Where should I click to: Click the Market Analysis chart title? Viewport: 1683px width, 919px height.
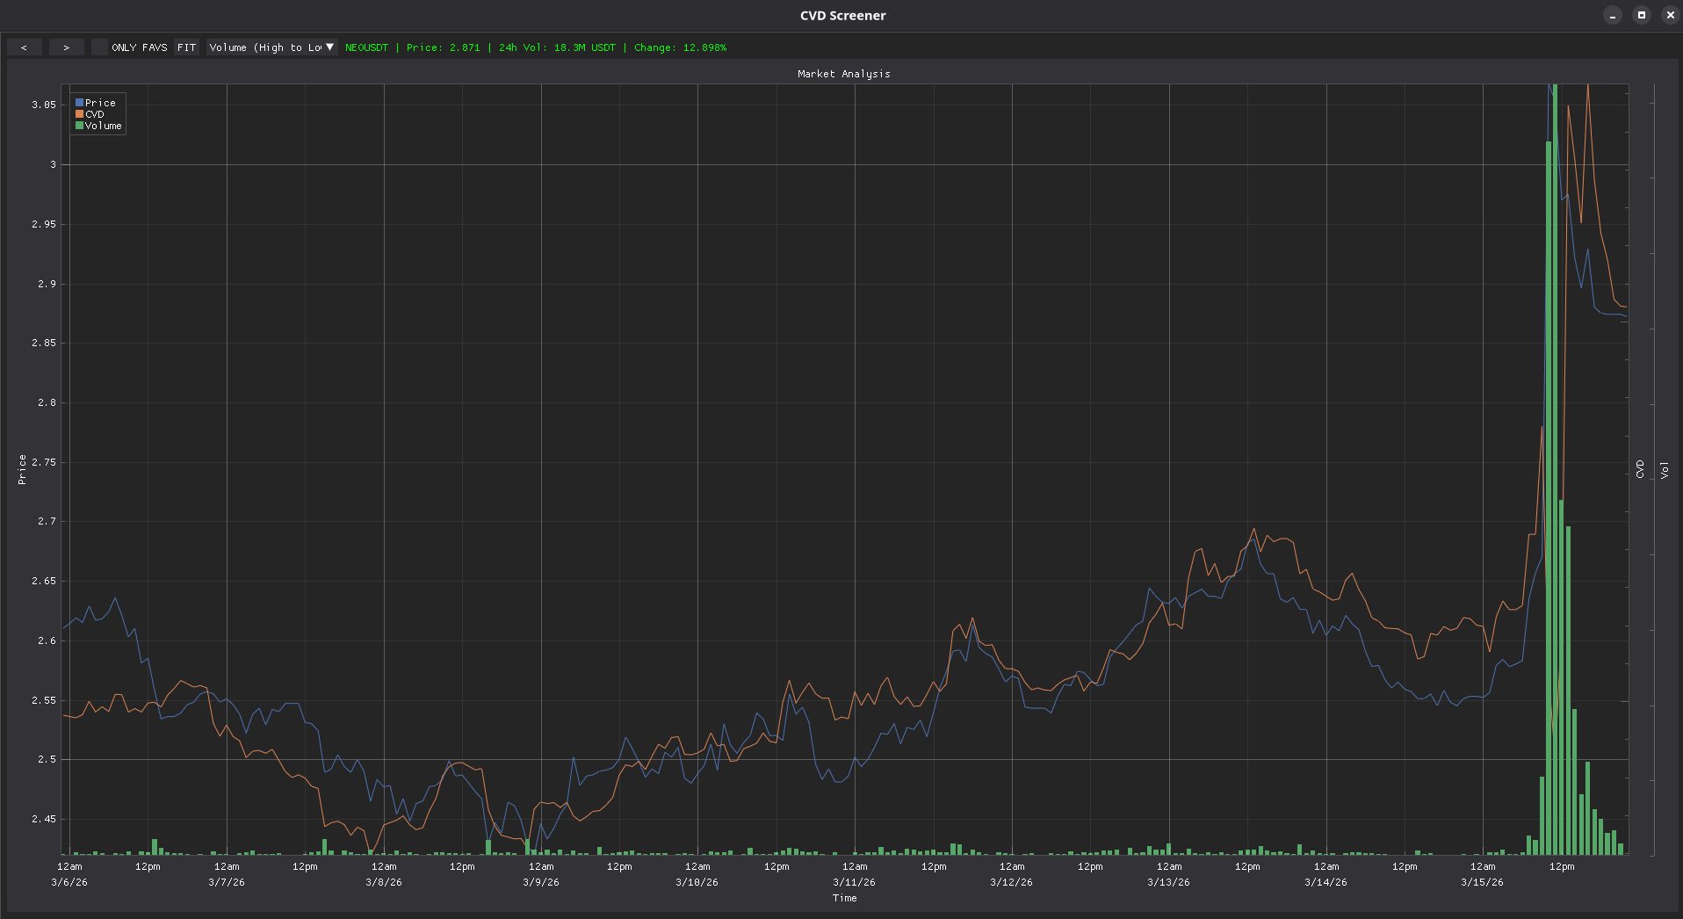point(843,74)
